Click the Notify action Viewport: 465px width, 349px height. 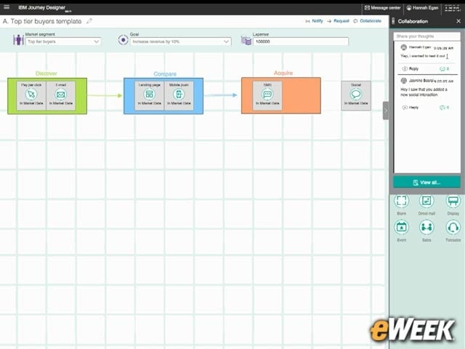314,21
